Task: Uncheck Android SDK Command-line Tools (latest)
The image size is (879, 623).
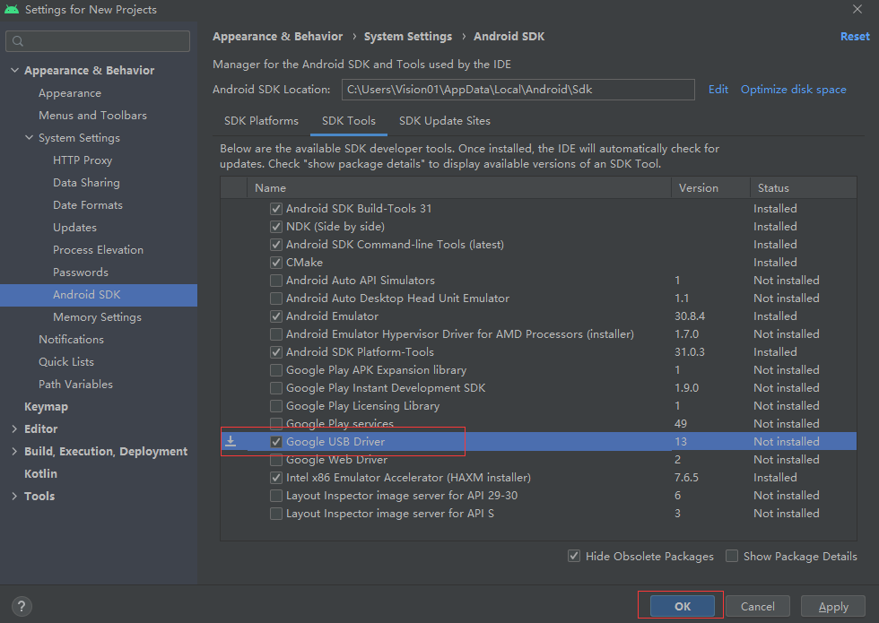Action: click(x=276, y=245)
